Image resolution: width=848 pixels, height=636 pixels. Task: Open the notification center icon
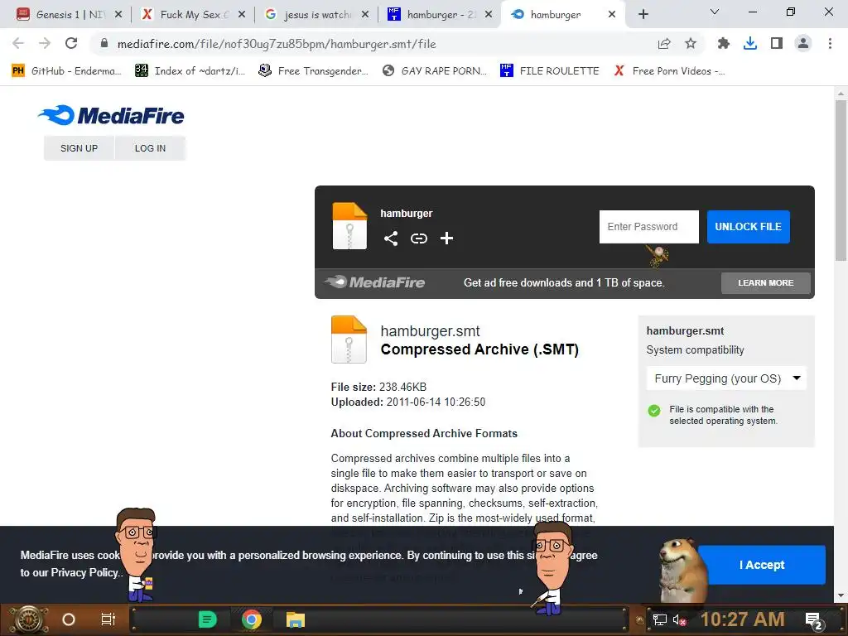[x=814, y=620]
